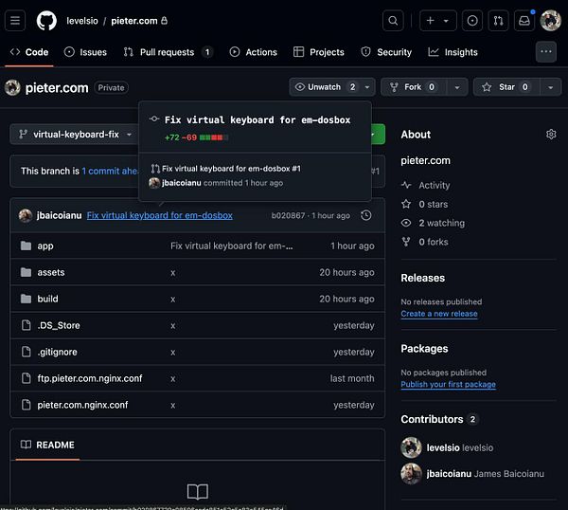Open commit hash b020867

click(288, 215)
